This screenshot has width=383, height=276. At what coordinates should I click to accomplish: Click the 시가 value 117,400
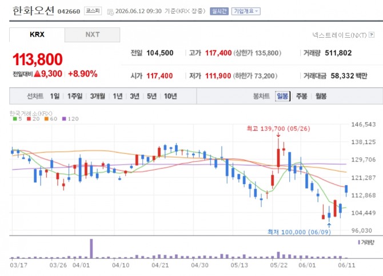pos(159,76)
